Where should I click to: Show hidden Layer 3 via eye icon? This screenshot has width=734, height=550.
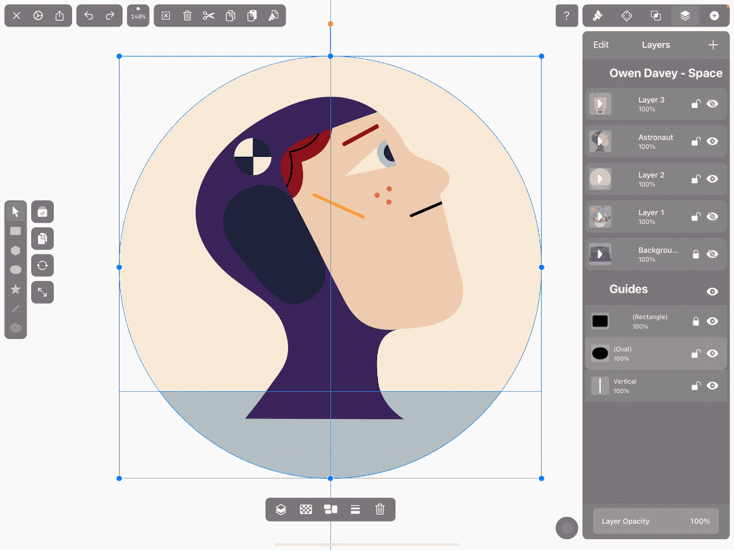coord(712,104)
